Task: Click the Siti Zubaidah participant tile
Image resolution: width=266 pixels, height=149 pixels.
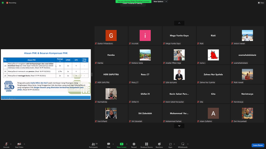Action: [x=145, y=113]
